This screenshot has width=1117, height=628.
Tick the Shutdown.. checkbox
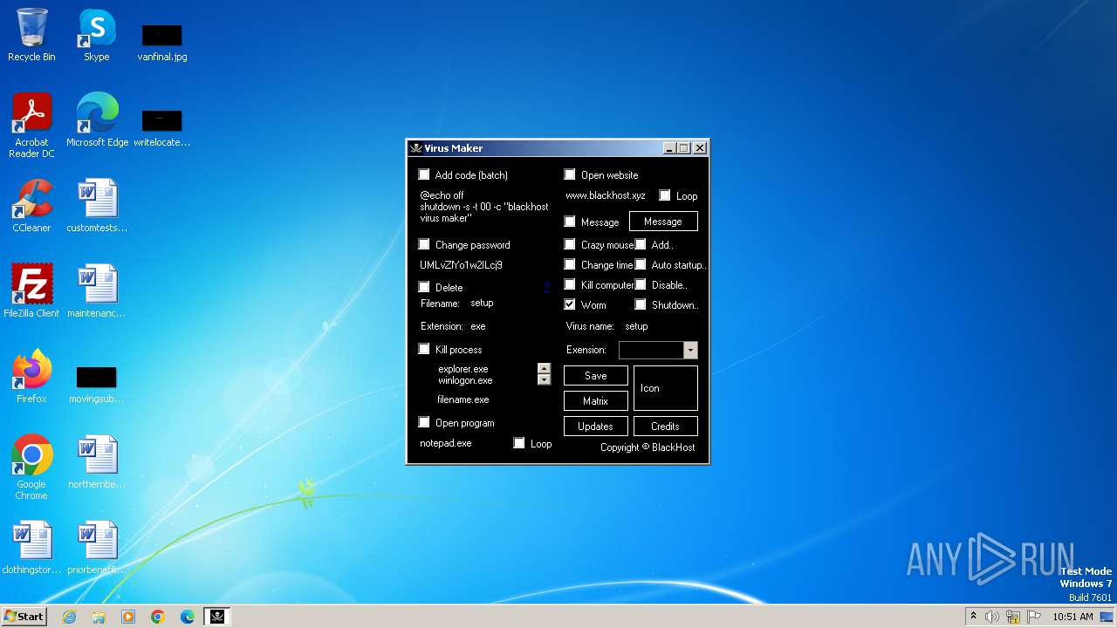[x=641, y=304]
